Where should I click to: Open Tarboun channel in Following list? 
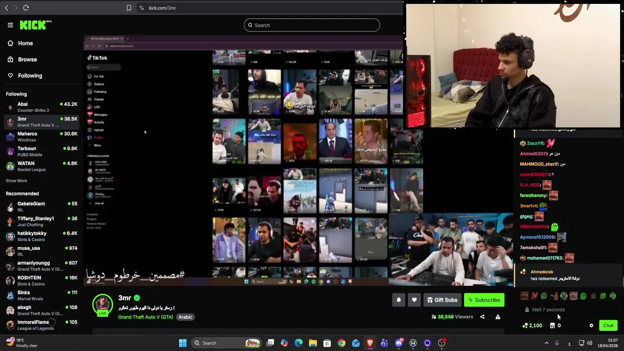[x=41, y=151]
